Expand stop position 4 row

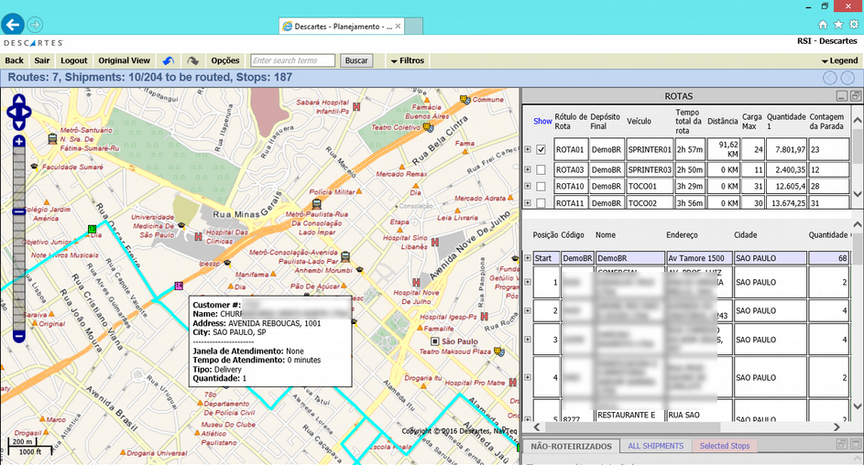528,377
